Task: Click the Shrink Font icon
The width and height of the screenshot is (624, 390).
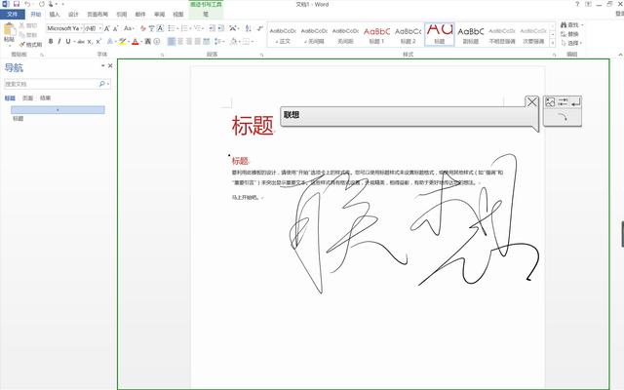Action: tap(116, 28)
